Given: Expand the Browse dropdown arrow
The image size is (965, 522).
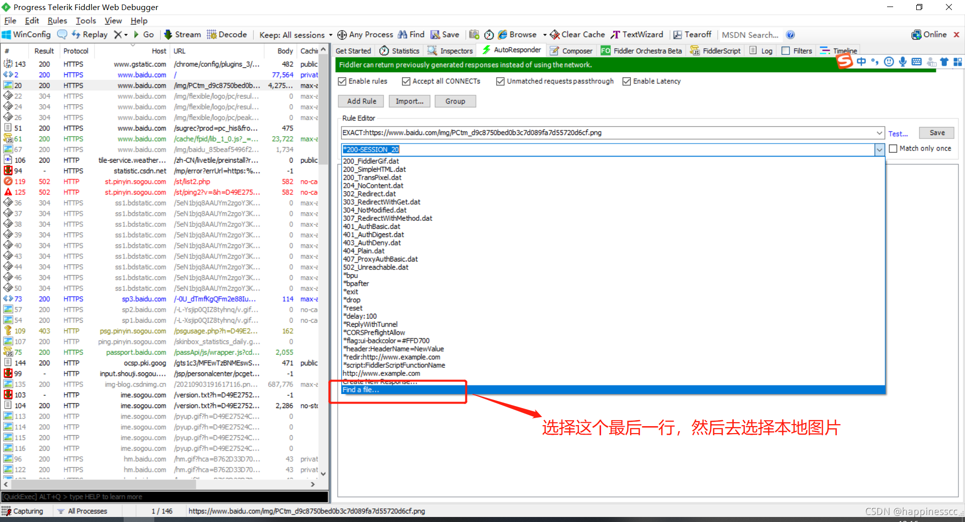Looking at the screenshot, I should [544, 35].
